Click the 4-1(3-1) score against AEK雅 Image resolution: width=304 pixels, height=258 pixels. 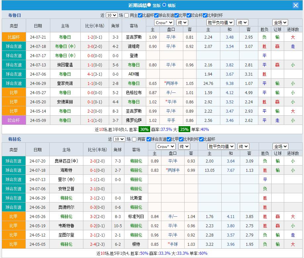click(94, 74)
